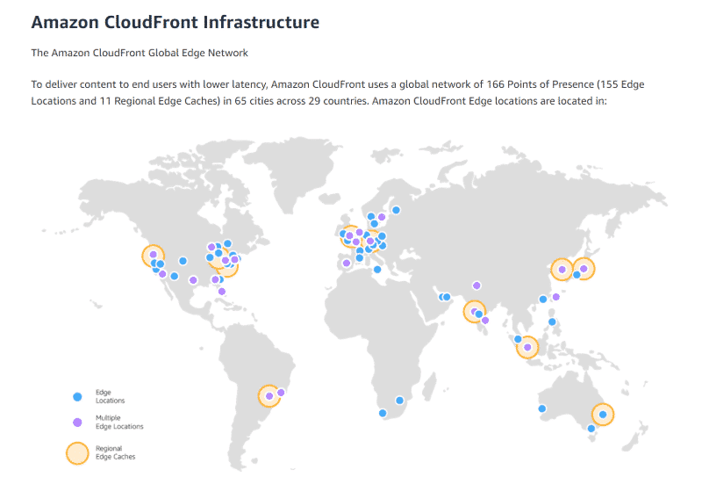
Task: Select the São Paulo regional edge cache circle
Action: [x=269, y=396]
